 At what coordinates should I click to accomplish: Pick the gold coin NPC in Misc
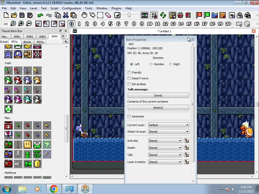tap(37, 164)
